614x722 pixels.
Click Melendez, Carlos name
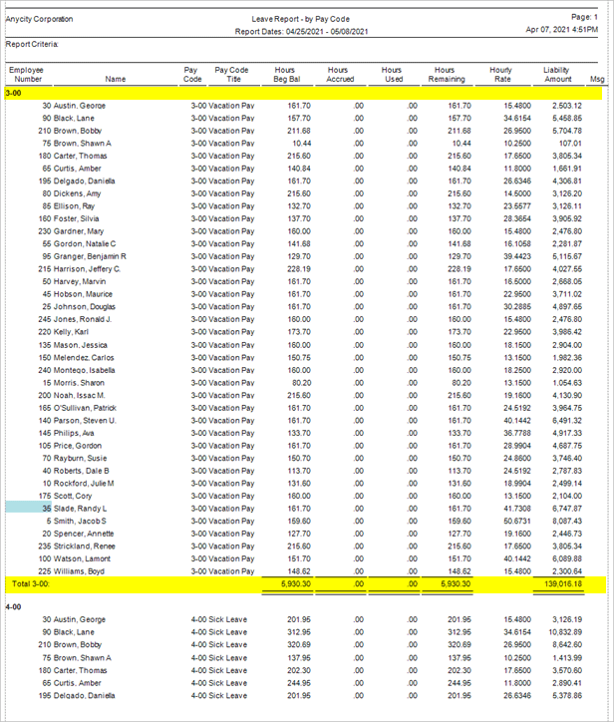(x=84, y=357)
